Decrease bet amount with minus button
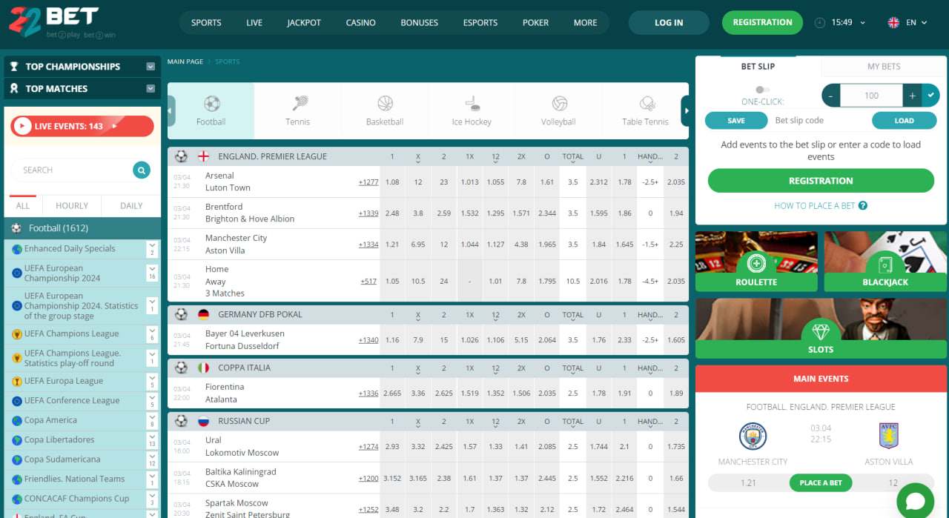Viewport: 949px width, 518px height. tap(831, 96)
